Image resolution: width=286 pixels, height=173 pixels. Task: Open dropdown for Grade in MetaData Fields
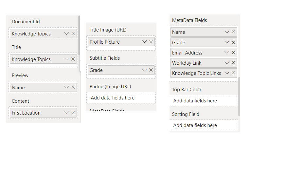[x=227, y=42]
